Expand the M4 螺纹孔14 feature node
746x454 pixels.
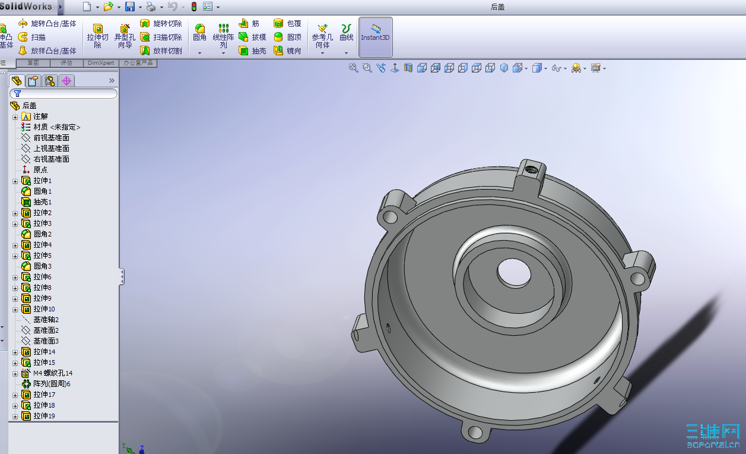tap(15, 373)
